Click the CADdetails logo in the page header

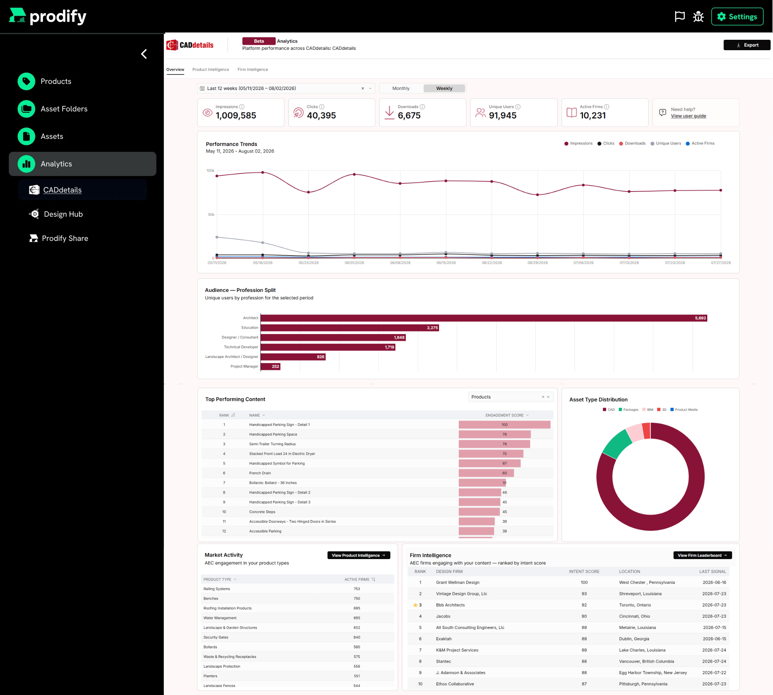[190, 45]
